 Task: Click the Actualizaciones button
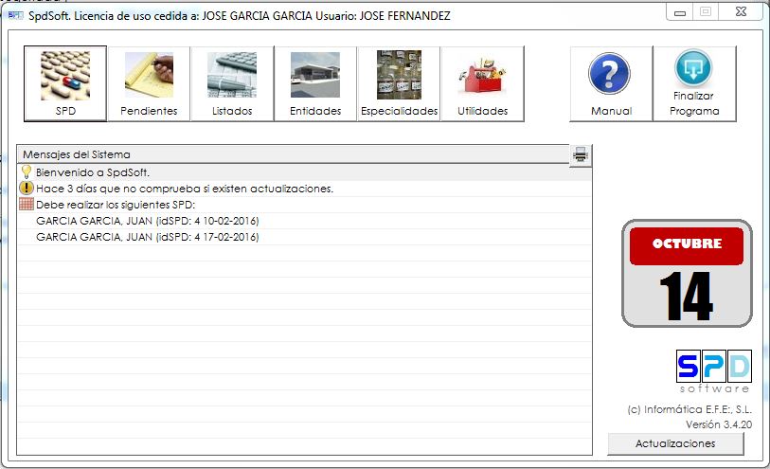click(675, 443)
